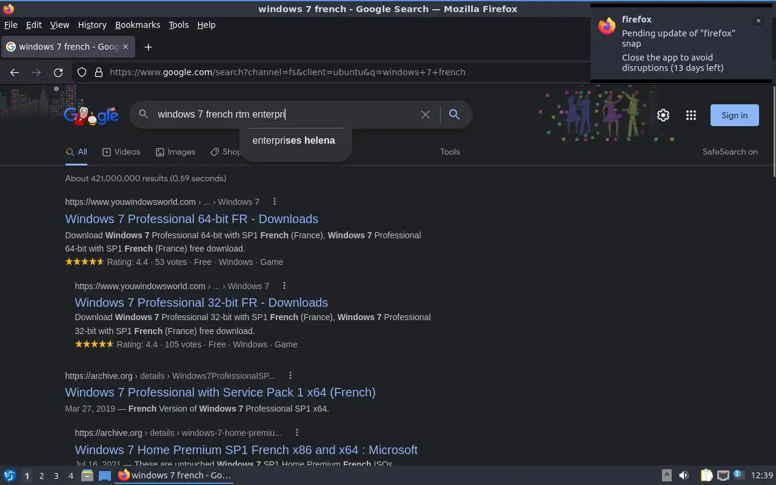Image resolution: width=776 pixels, height=485 pixels.
Task: Open 'Windows 7 Home Premium SP1 French' link
Action: pos(246,450)
